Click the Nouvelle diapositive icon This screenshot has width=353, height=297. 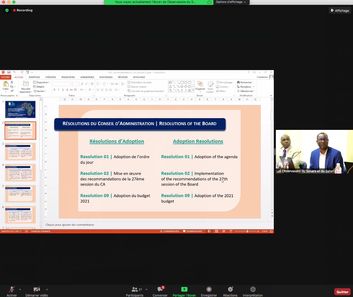[26, 84]
